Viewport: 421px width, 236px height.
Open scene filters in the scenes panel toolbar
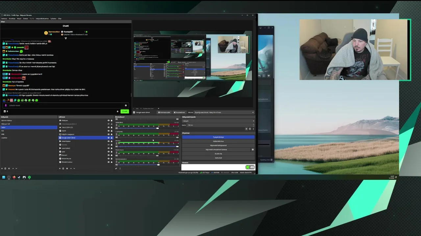9,168
